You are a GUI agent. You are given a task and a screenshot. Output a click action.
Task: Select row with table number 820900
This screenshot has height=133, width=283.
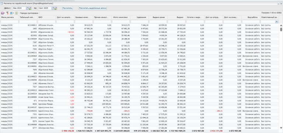pos(140,36)
